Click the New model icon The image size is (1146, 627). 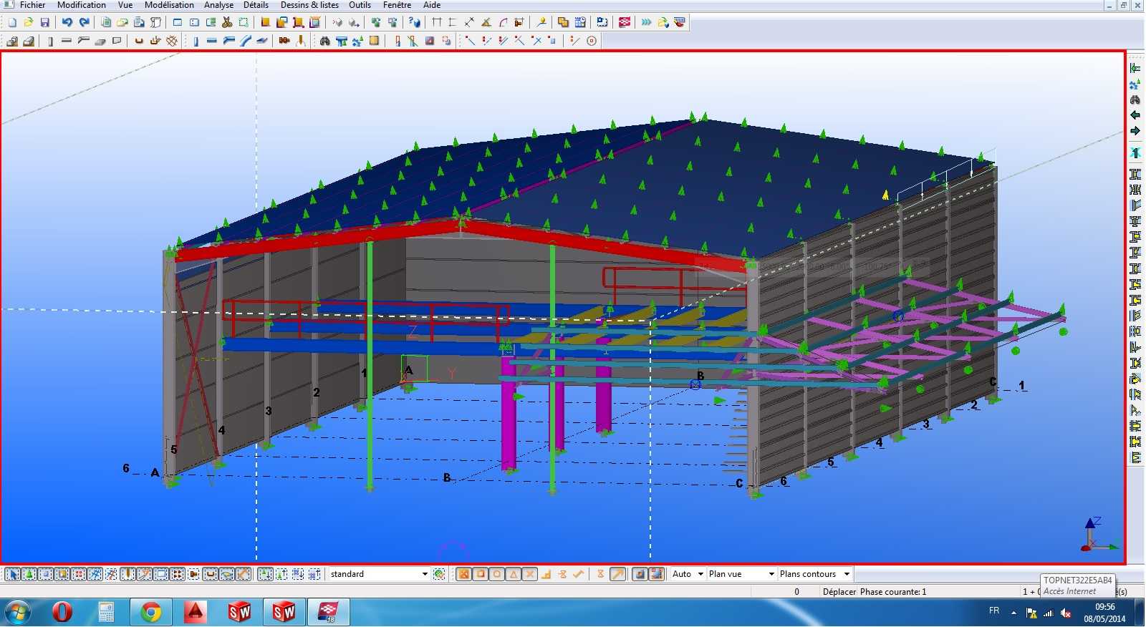[12, 22]
